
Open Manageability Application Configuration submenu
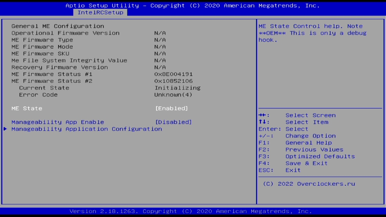pos(87,129)
